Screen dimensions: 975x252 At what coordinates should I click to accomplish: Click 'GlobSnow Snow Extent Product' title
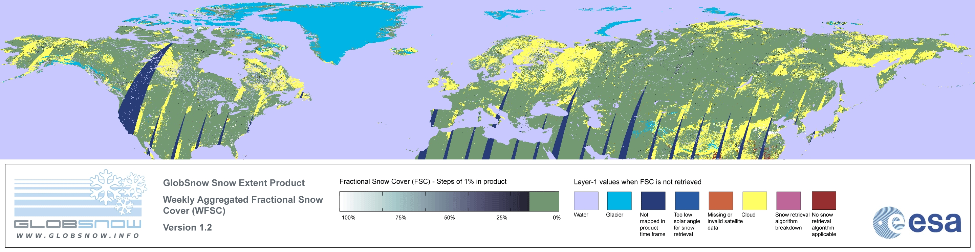pos(234,183)
